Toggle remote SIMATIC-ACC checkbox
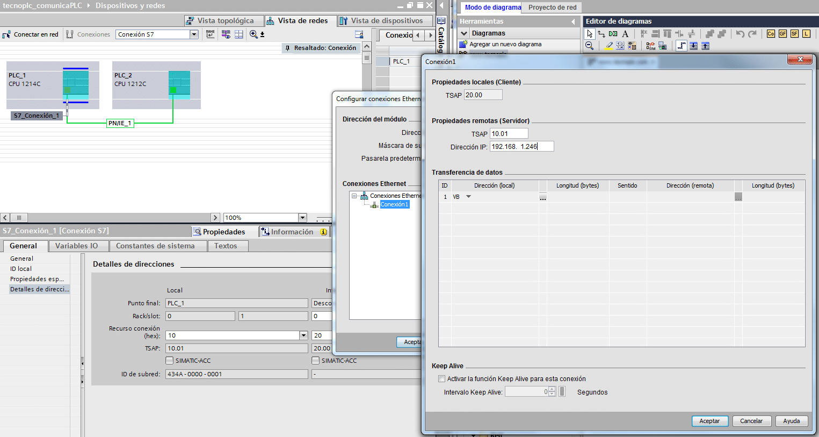 [x=316, y=361]
